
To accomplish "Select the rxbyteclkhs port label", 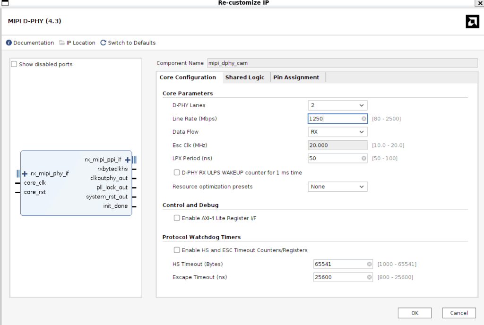I will pos(112,169).
